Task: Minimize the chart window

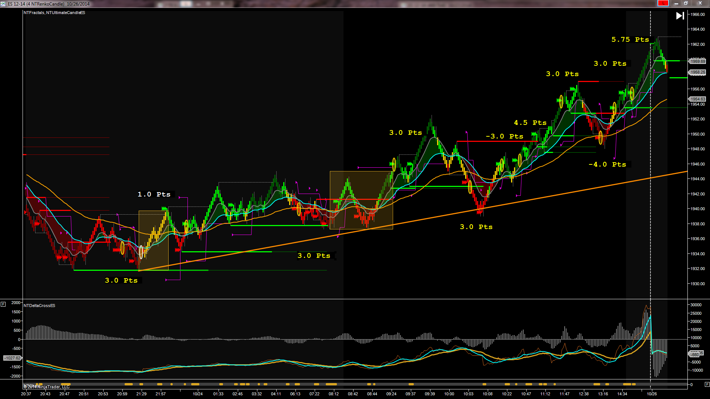Action: (676, 3)
